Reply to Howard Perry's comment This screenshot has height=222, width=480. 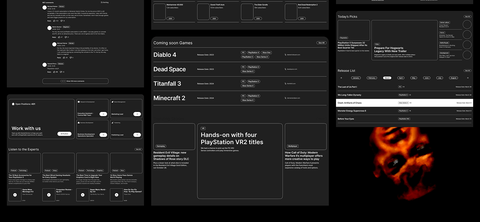[49, 72]
